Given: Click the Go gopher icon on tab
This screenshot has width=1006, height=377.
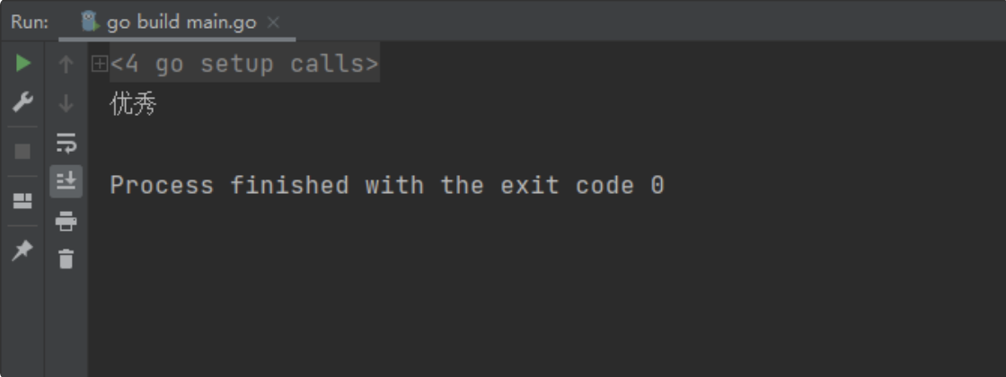Looking at the screenshot, I should [x=91, y=22].
